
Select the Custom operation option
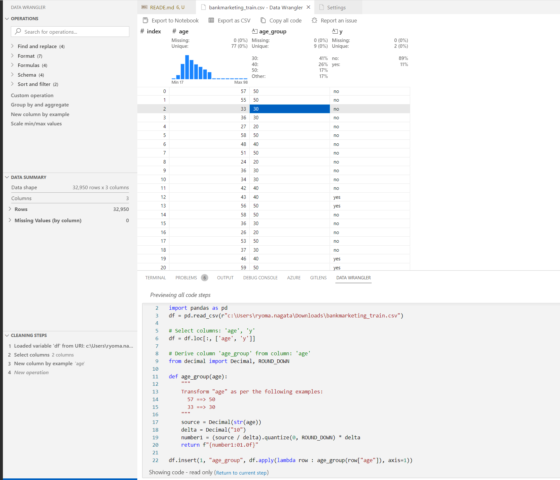click(x=32, y=95)
